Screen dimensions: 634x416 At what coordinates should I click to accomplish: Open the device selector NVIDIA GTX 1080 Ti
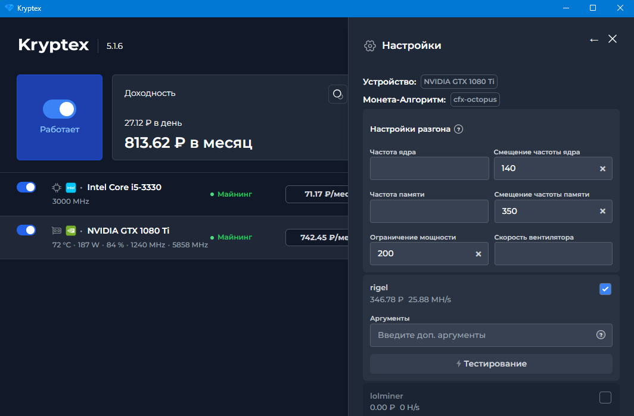coord(459,82)
